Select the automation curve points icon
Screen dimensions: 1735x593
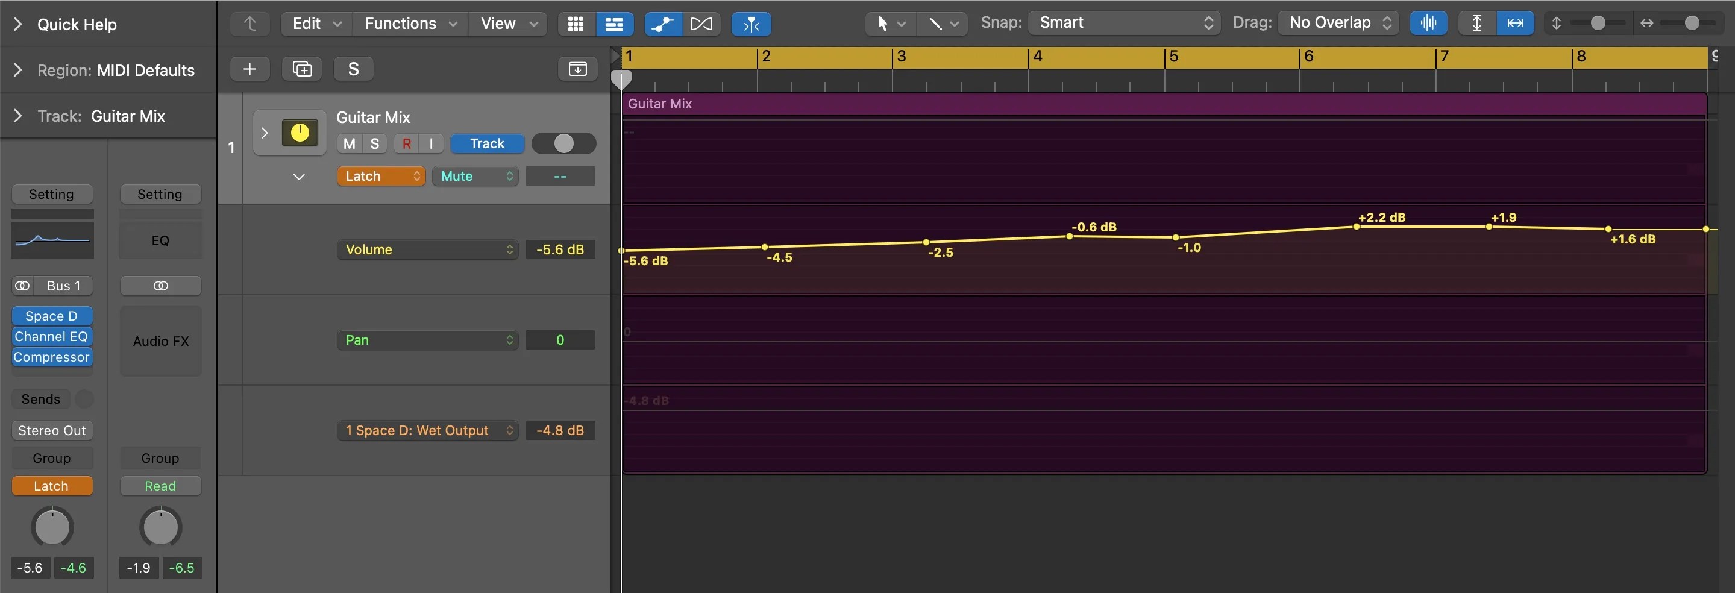point(663,24)
